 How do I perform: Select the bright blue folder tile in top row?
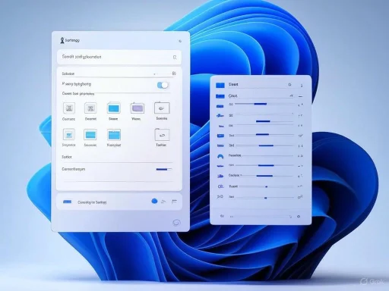coord(114,108)
